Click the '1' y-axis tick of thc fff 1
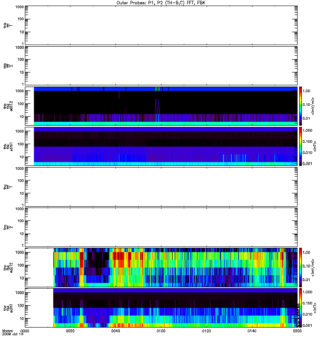Screen dimensions: 322x343 coord(23,205)
